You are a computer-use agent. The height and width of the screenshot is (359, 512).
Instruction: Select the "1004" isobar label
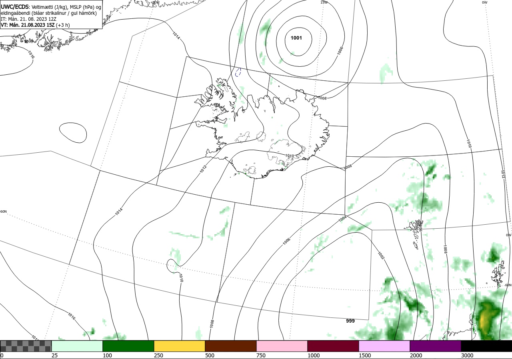(x=342, y=219)
